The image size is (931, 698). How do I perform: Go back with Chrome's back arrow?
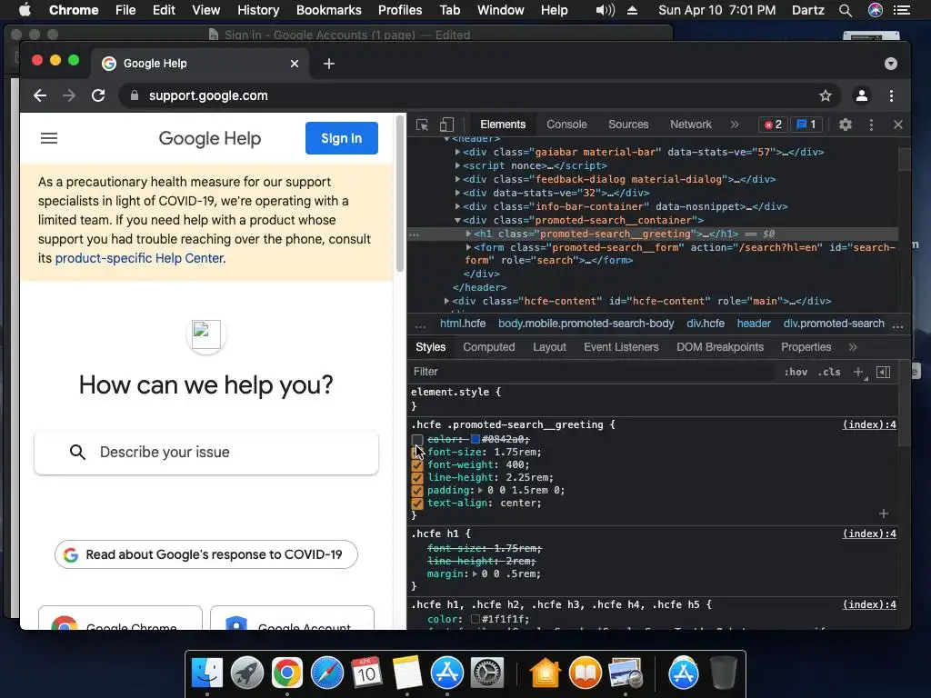40,95
